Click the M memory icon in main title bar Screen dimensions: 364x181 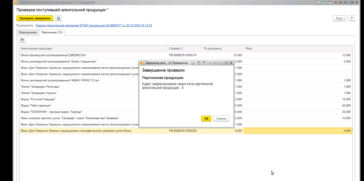tap(336, 2)
